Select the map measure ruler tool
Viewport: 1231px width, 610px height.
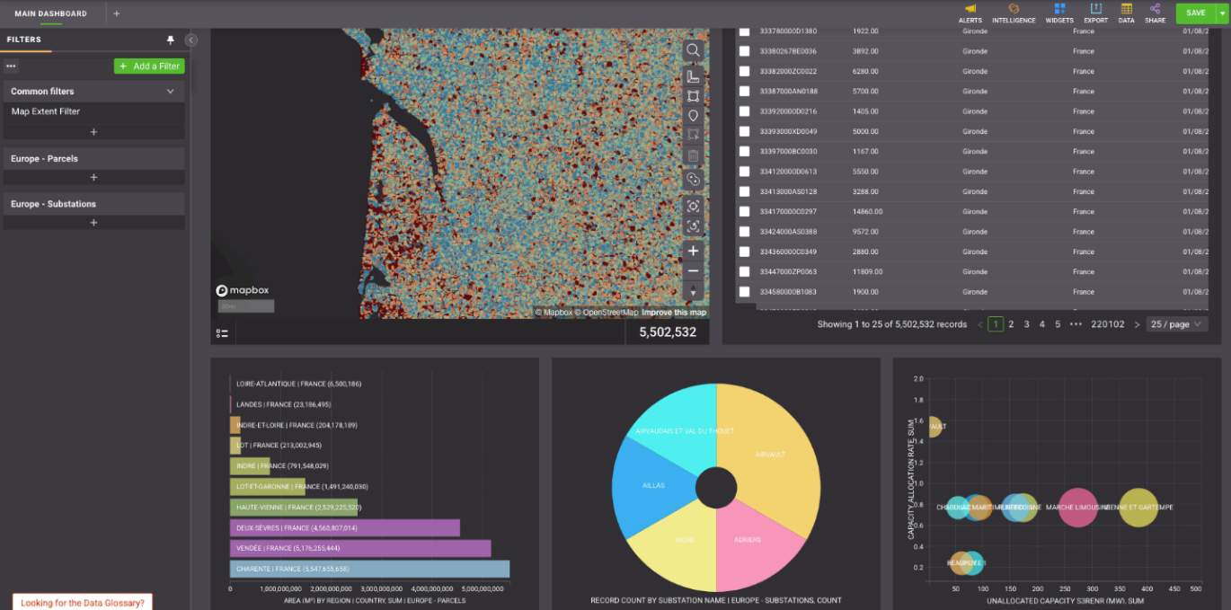pos(693,76)
